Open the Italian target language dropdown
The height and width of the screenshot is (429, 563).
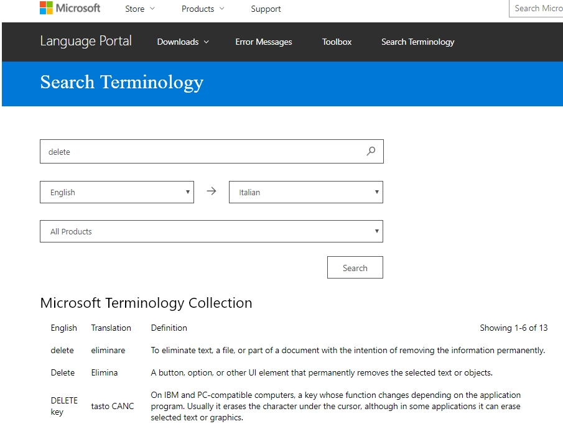[x=306, y=192]
